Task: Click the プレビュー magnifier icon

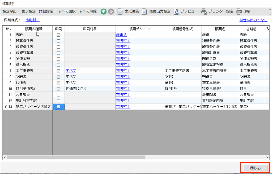Action: point(176,12)
